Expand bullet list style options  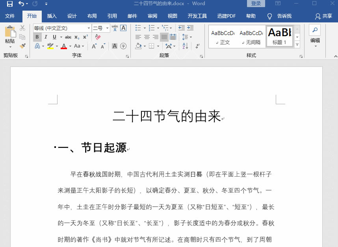[145, 28]
